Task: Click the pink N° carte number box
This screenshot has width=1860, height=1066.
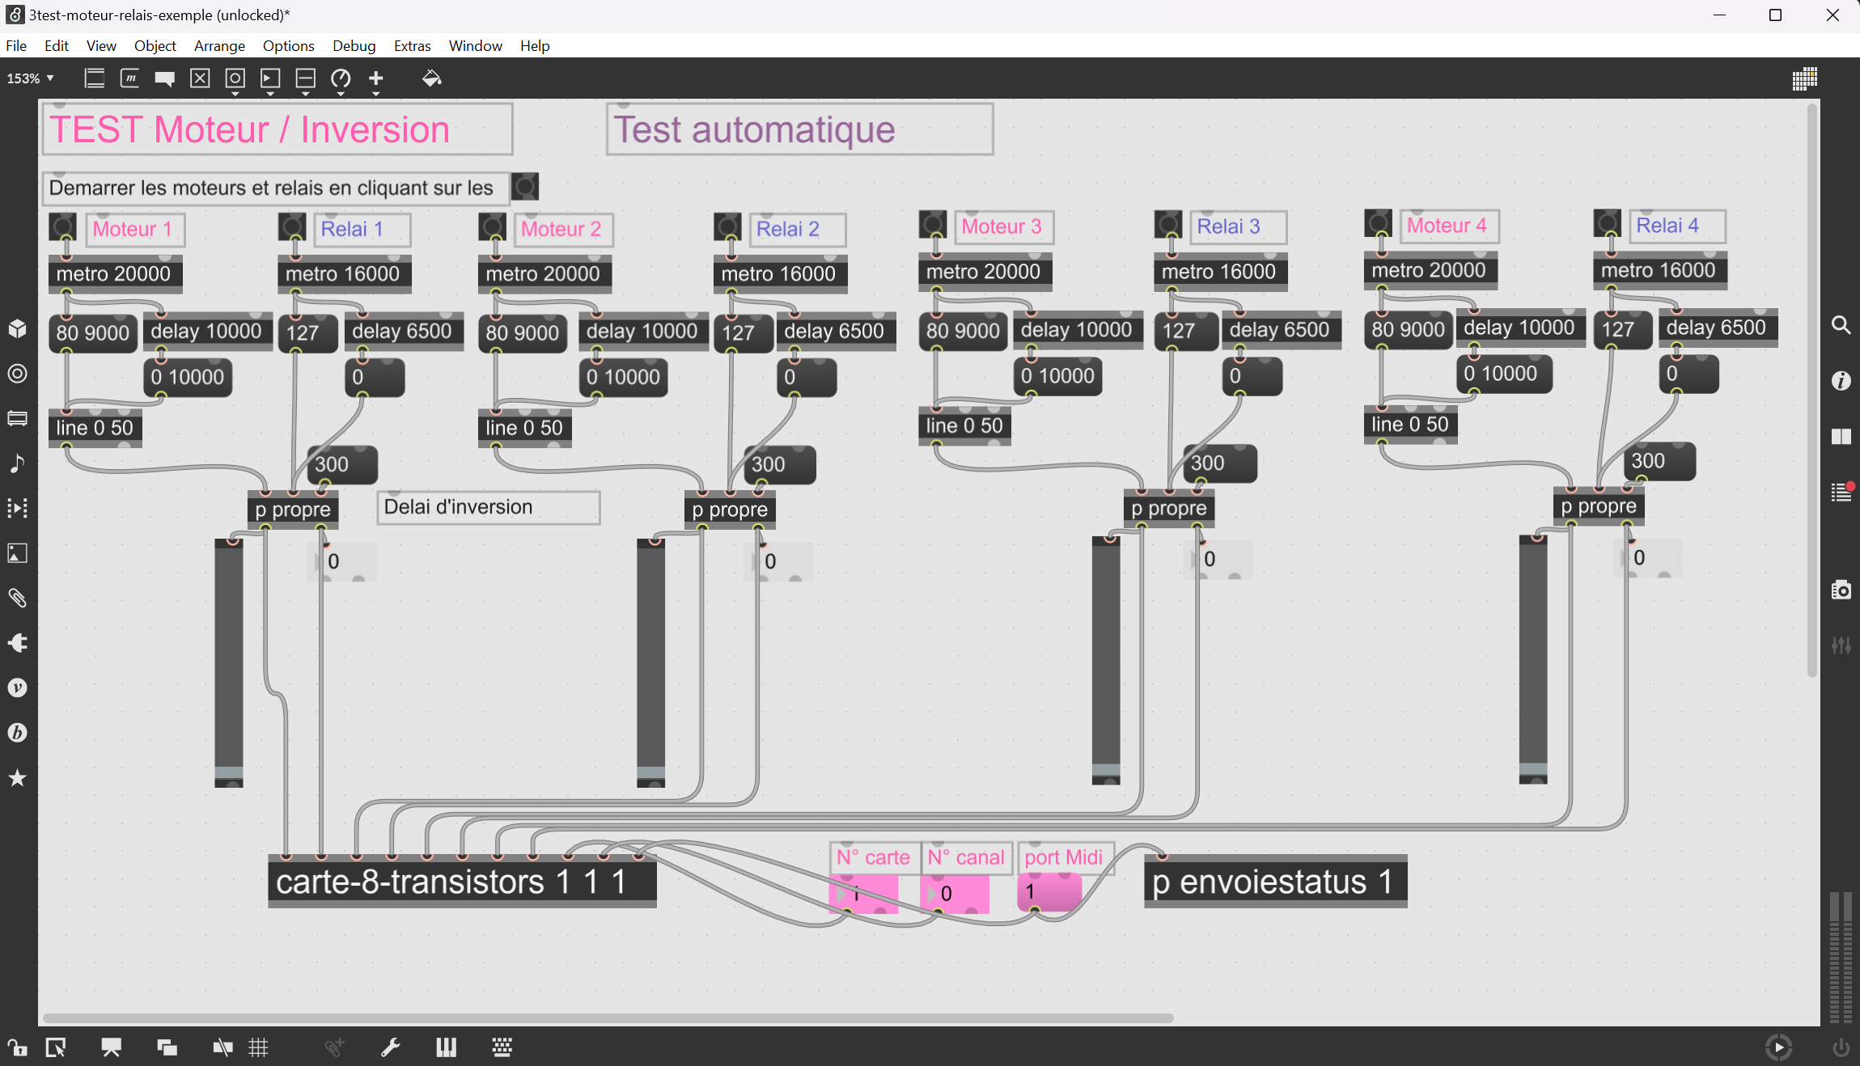Action: click(x=863, y=894)
